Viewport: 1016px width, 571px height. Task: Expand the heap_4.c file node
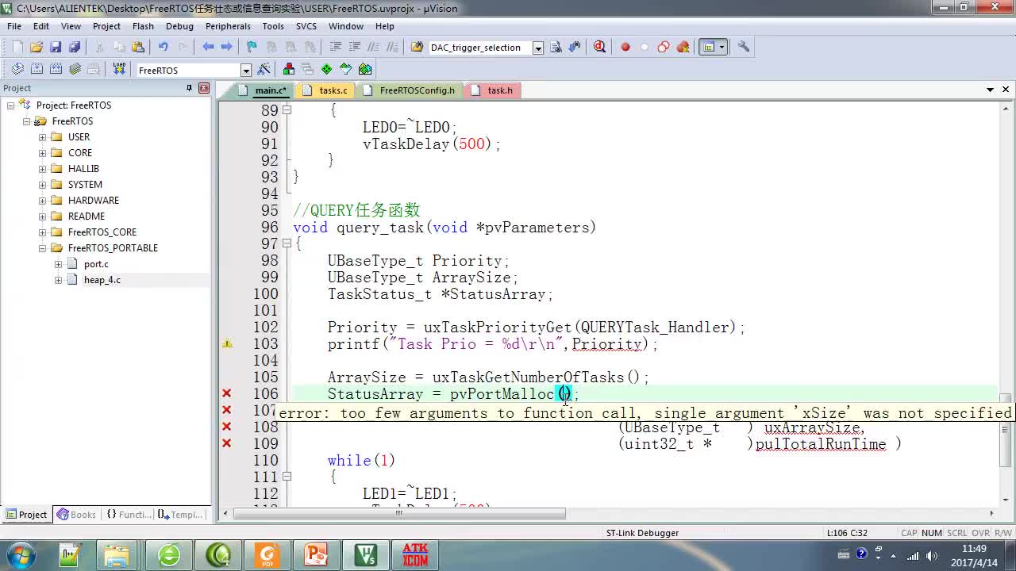(59, 280)
